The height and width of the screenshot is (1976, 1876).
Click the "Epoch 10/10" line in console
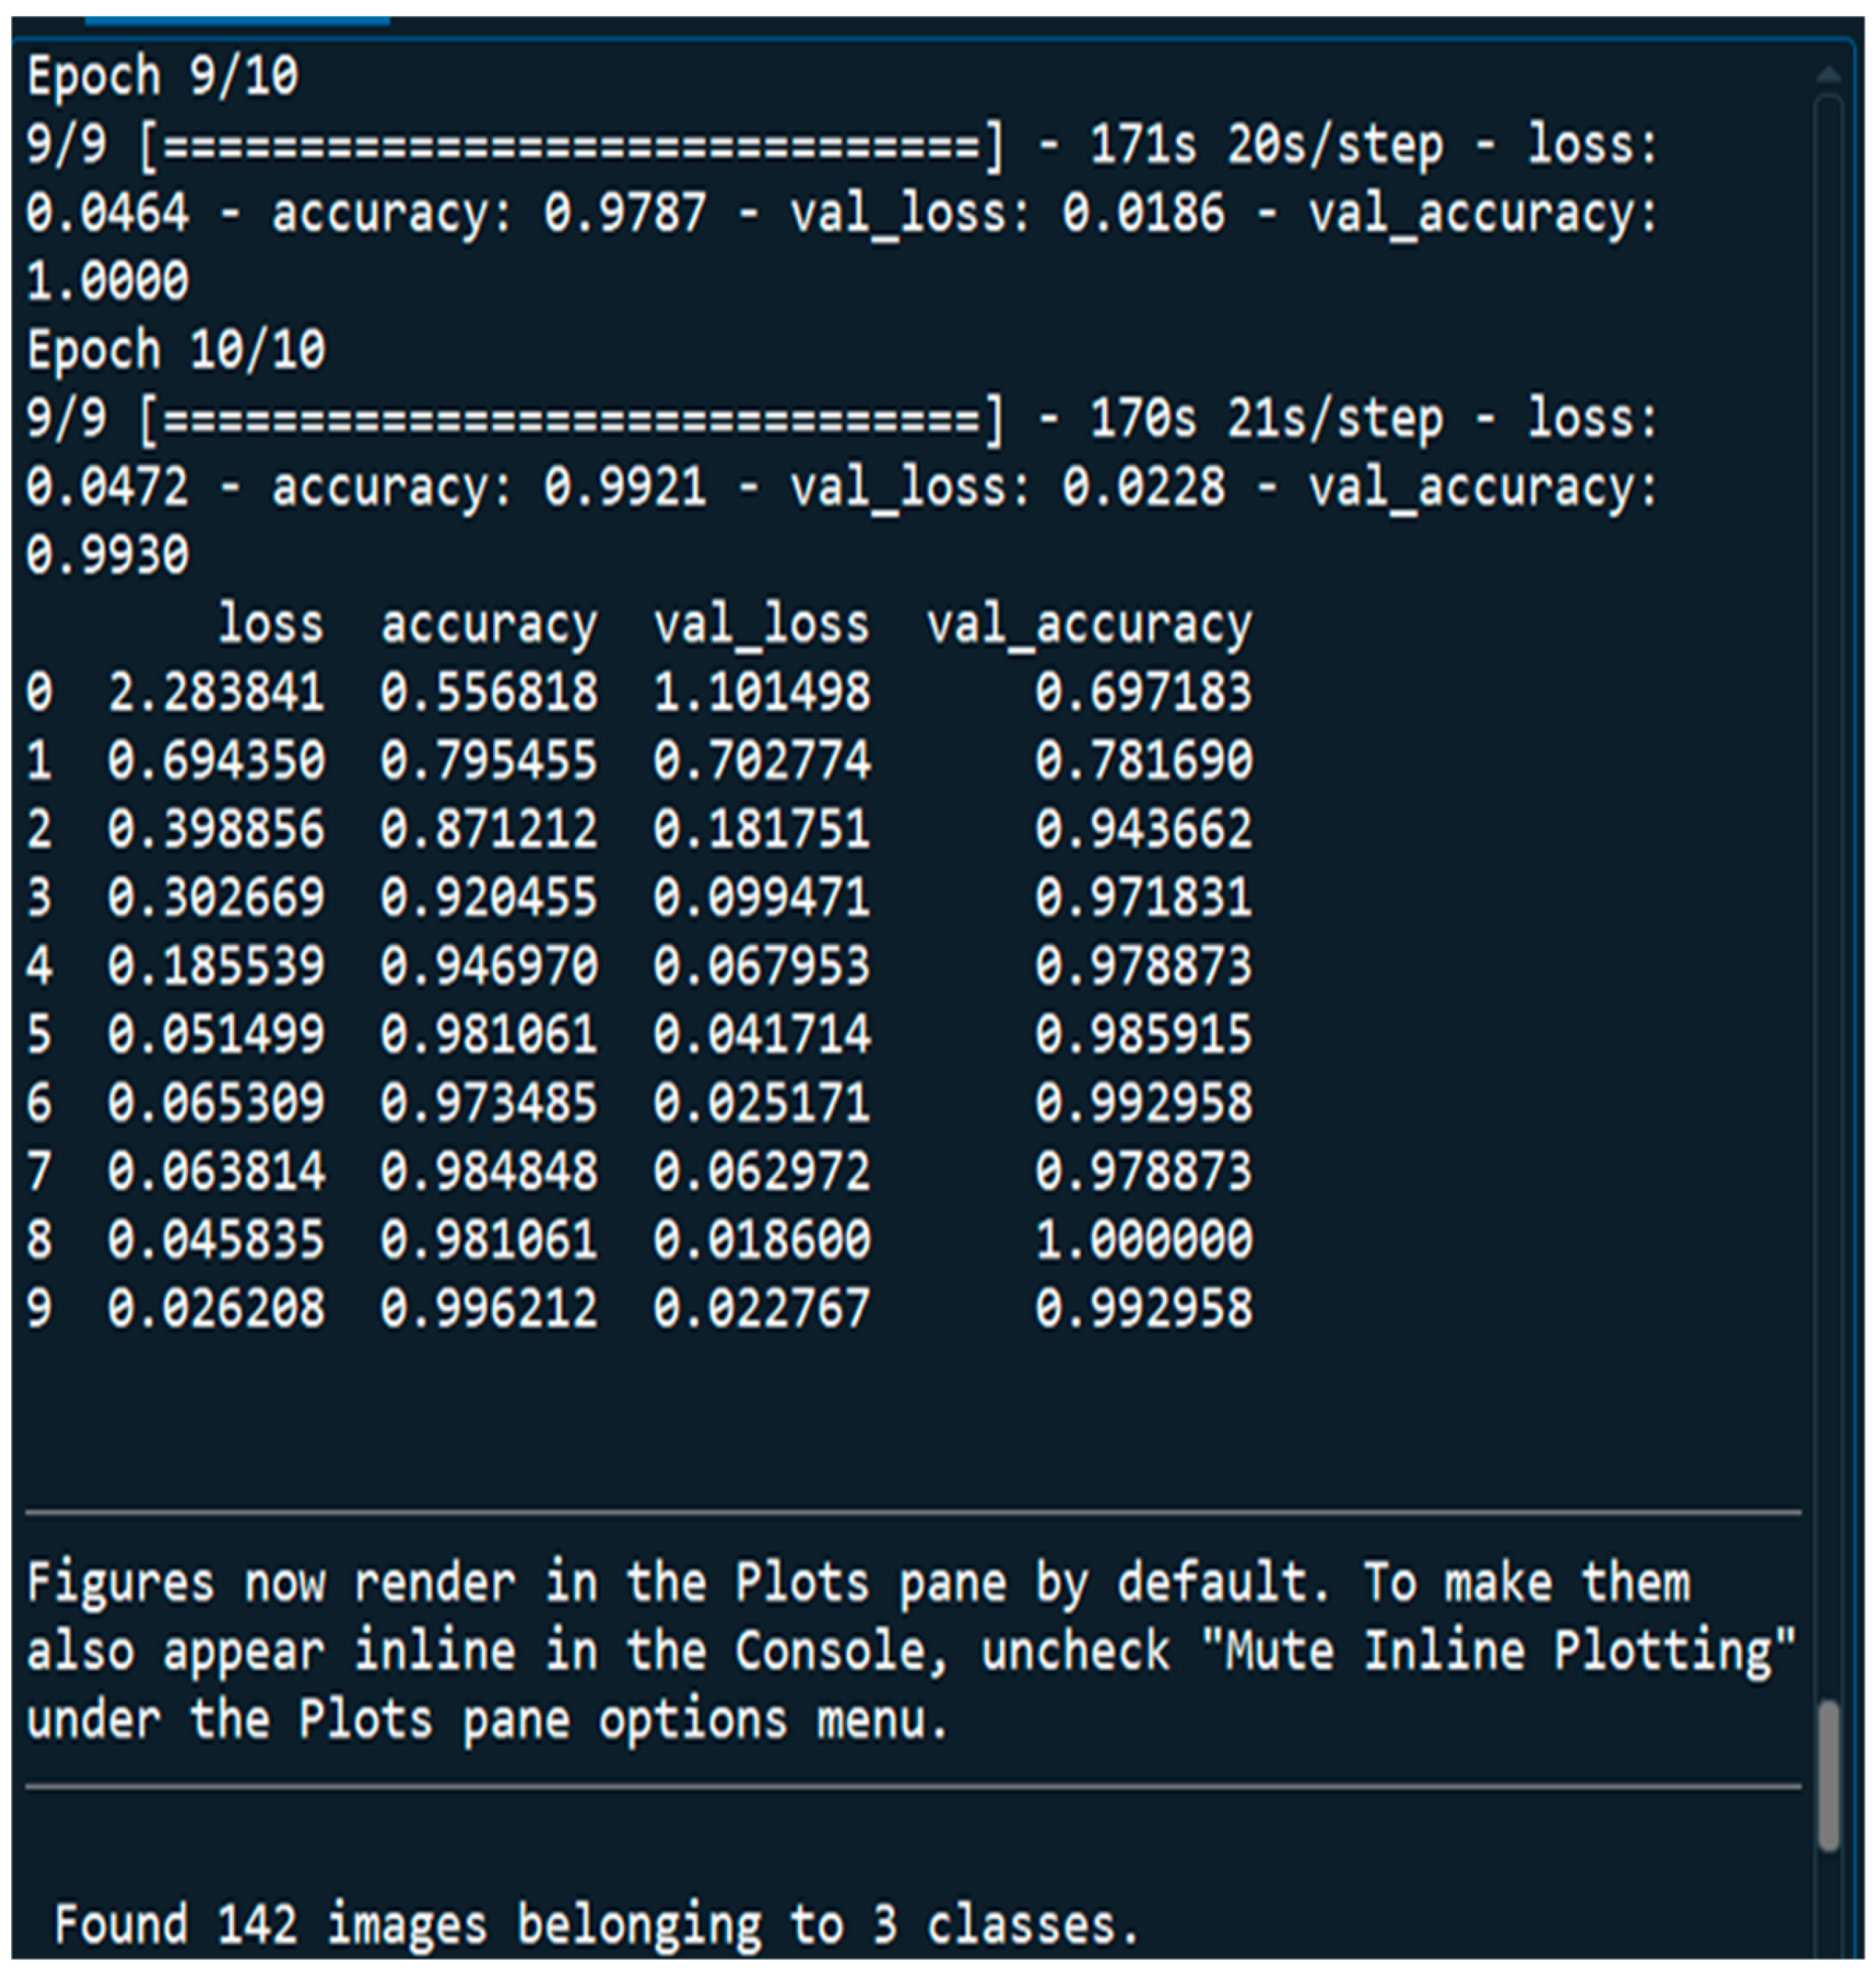pos(176,350)
